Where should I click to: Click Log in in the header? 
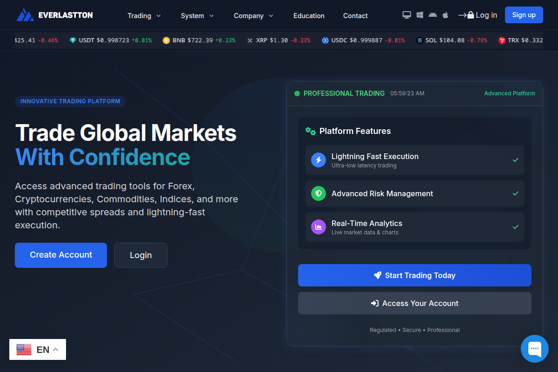point(478,15)
